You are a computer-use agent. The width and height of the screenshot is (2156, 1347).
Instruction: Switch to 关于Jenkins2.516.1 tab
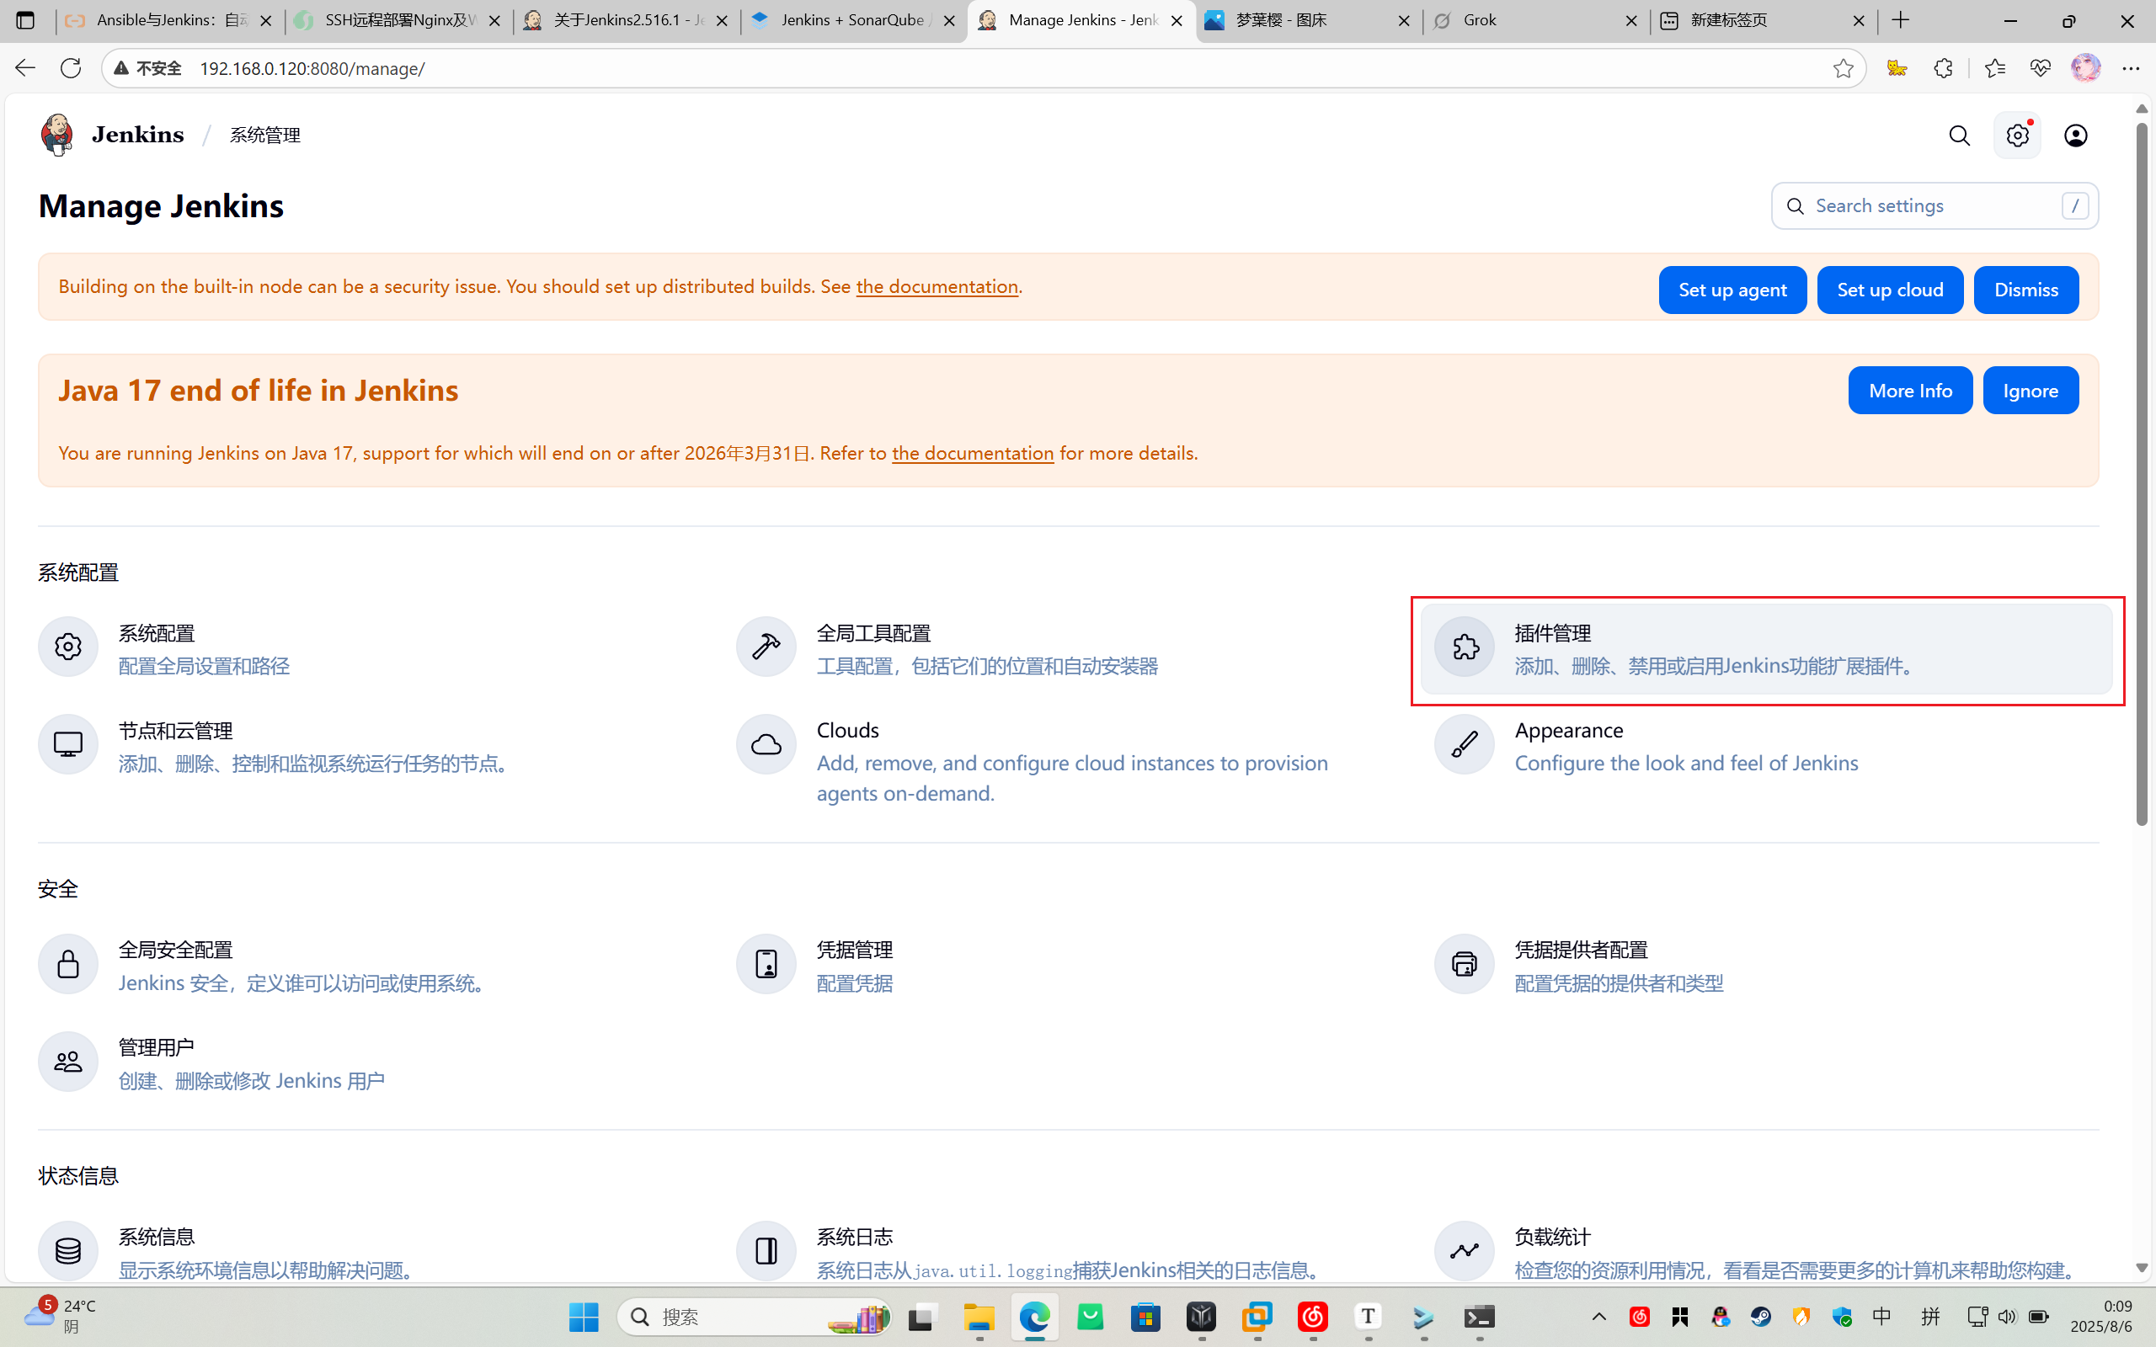(627, 20)
